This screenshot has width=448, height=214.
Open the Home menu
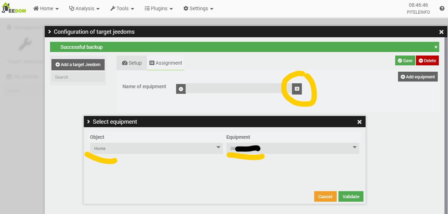pyautogui.click(x=46, y=8)
